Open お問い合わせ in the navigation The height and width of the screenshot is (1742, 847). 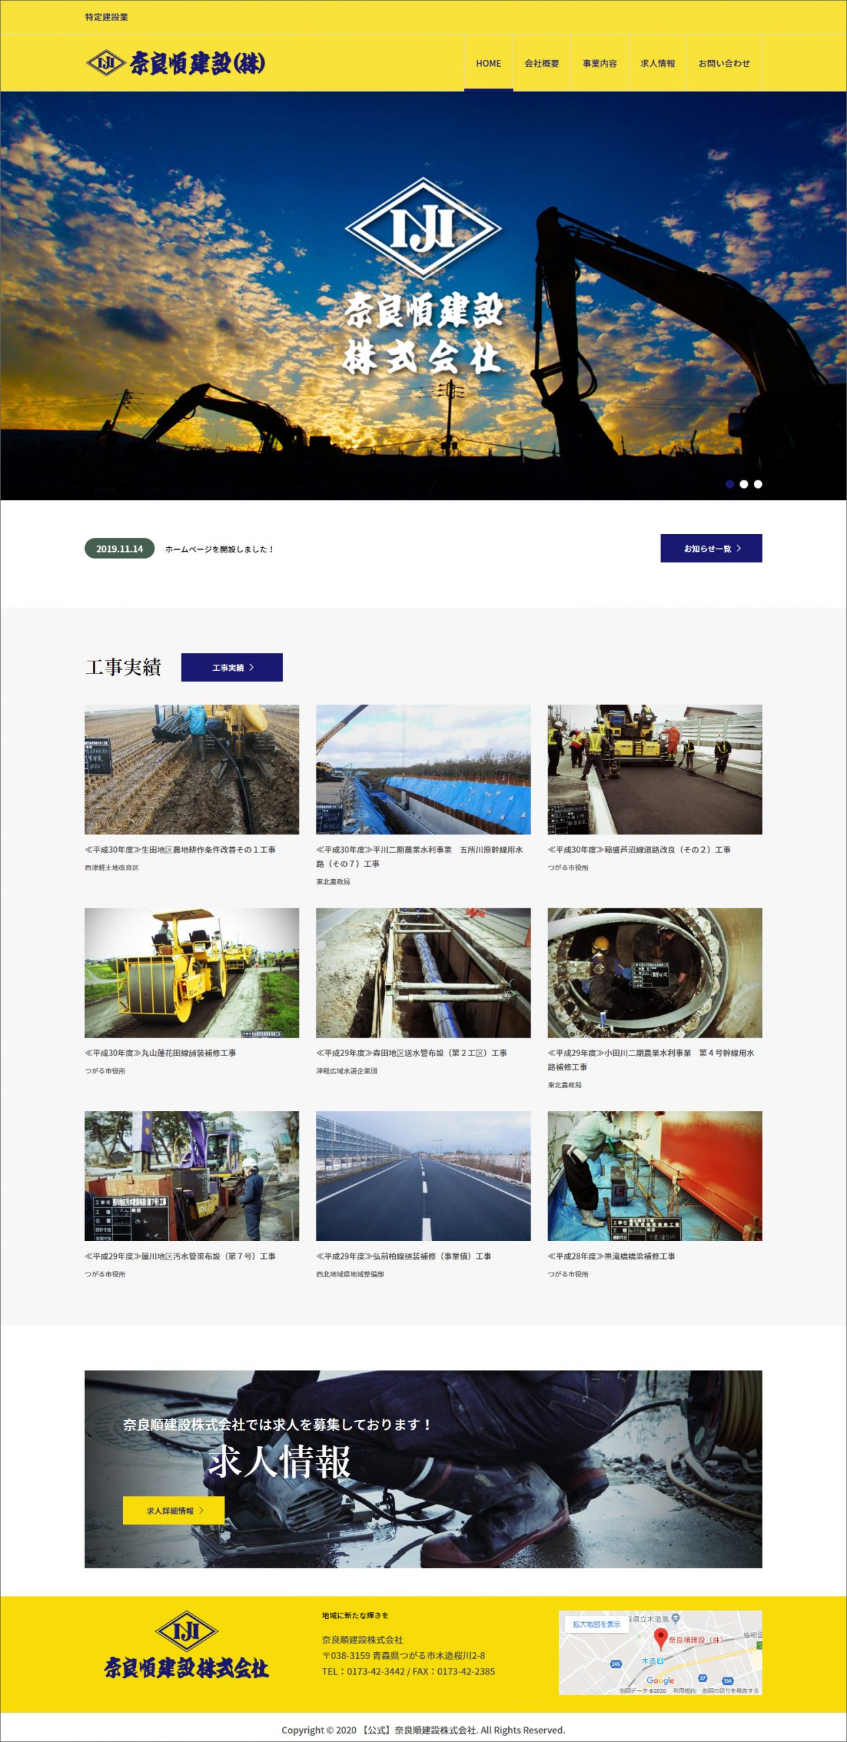(724, 63)
